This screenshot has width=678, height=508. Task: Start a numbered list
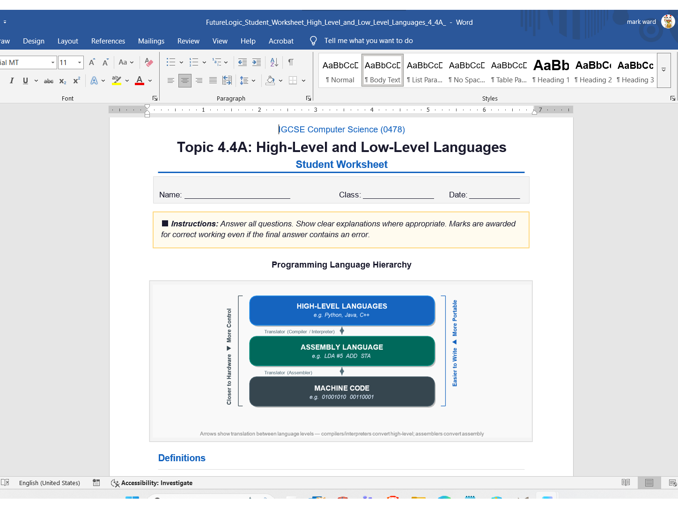194,62
